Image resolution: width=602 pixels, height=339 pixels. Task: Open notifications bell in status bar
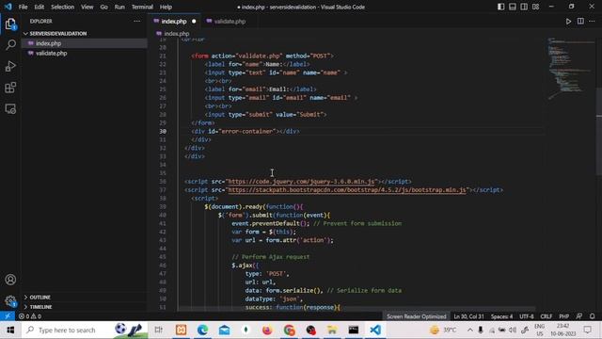coord(593,316)
